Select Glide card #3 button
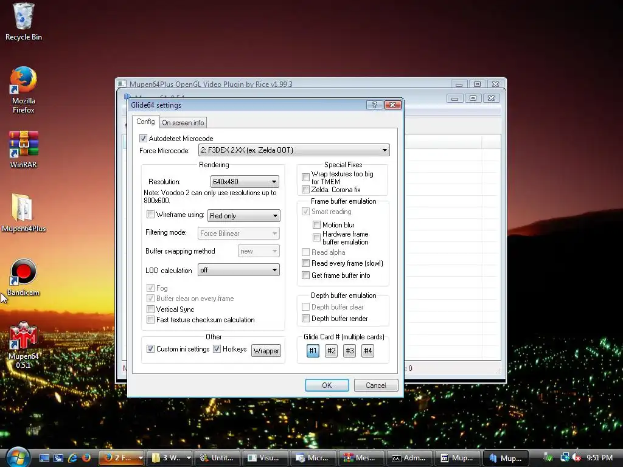The image size is (623, 467). click(350, 351)
